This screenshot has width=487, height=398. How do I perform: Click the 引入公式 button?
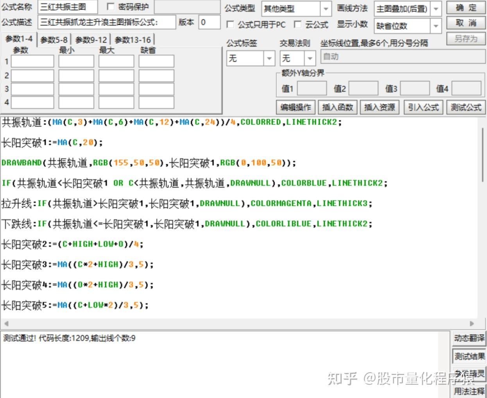coord(423,107)
